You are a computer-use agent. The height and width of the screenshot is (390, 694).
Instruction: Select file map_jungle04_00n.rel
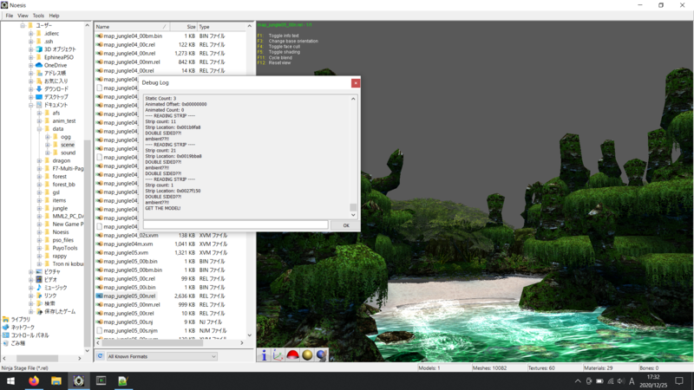[x=129, y=53]
